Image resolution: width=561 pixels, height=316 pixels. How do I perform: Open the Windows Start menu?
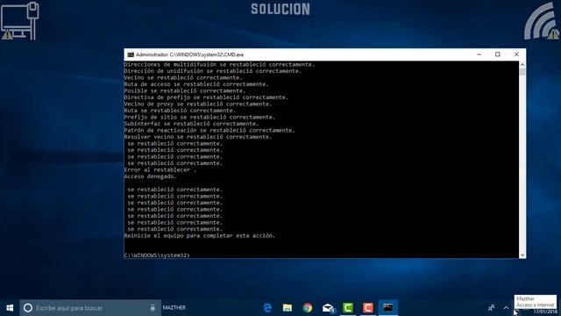tap(10, 308)
